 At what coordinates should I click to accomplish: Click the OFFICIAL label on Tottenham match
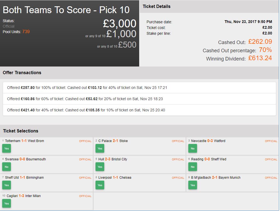point(85,141)
